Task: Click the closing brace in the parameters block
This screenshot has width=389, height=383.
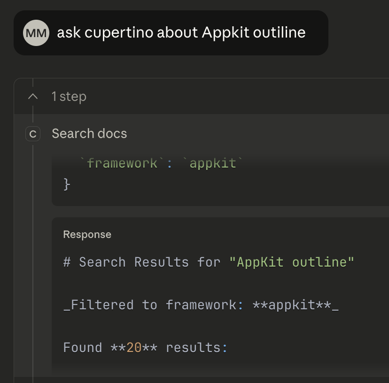Action: pos(67,184)
